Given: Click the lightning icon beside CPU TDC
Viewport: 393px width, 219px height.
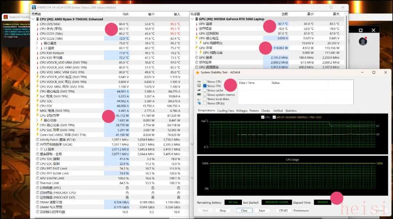Looking at the screenshot, I should tap(37, 101).
